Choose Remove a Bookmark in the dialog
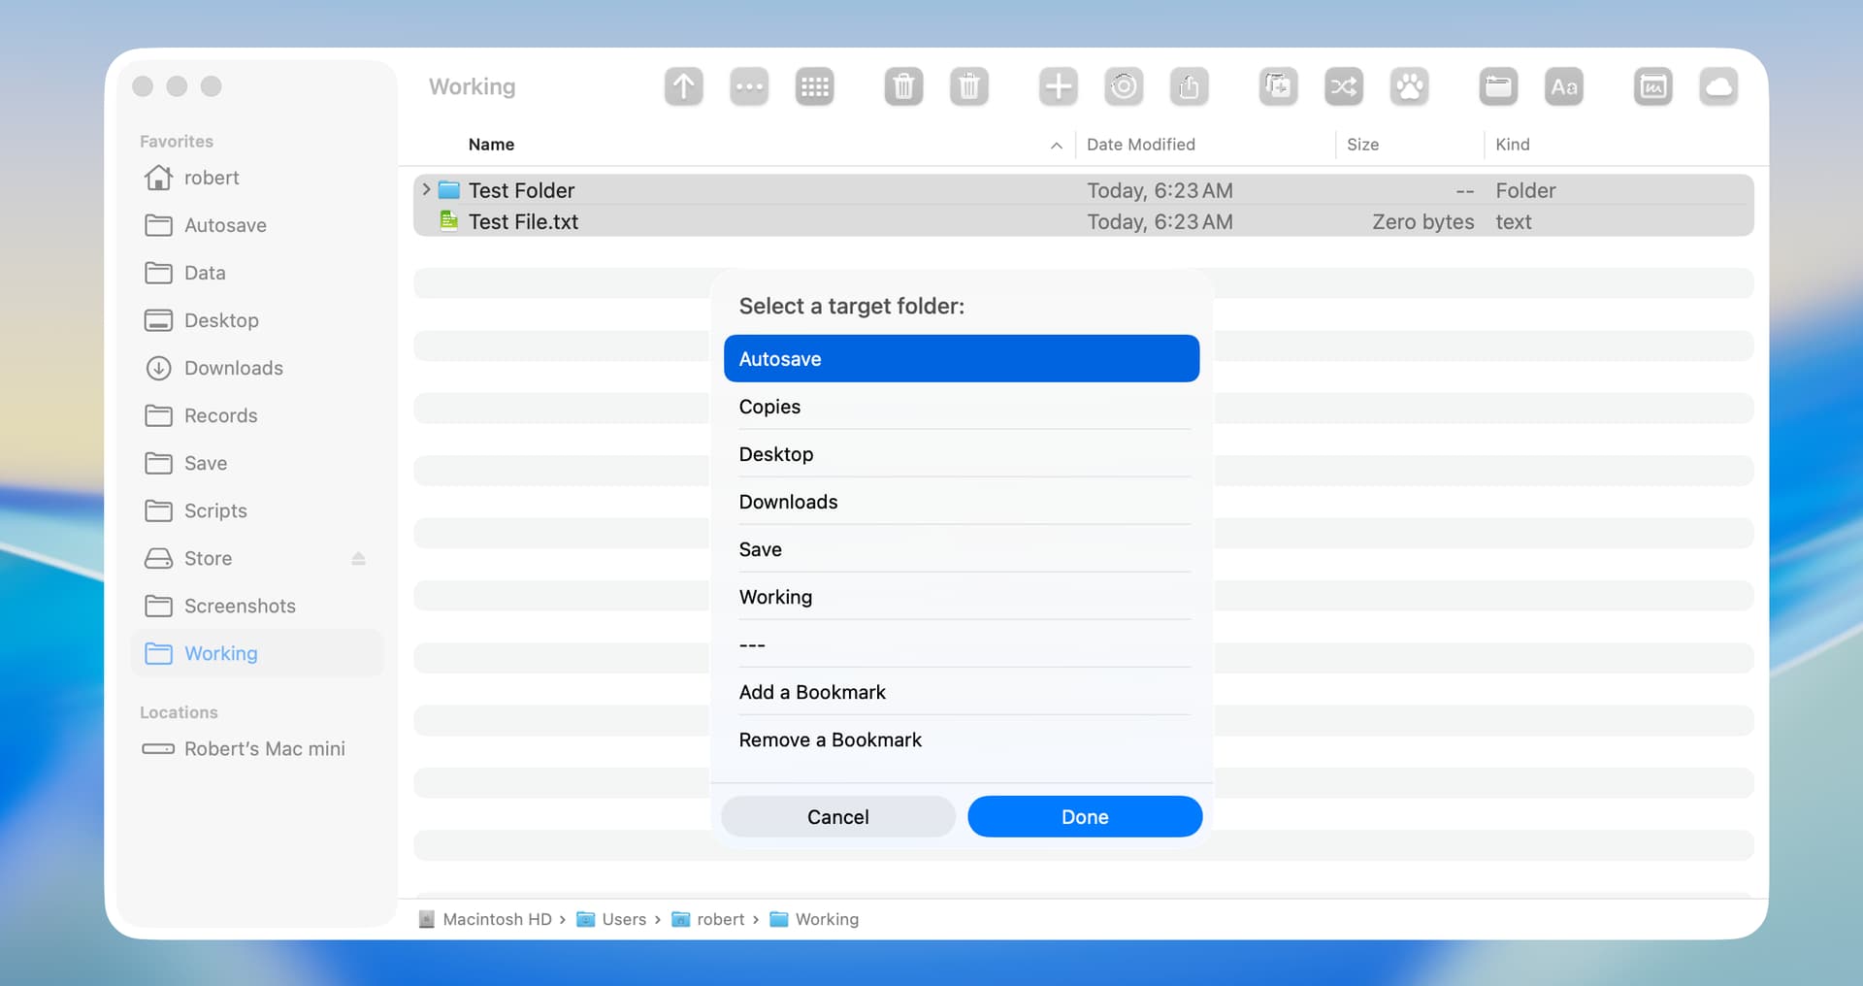The width and height of the screenshot is (1863, 986). (830, 739)
